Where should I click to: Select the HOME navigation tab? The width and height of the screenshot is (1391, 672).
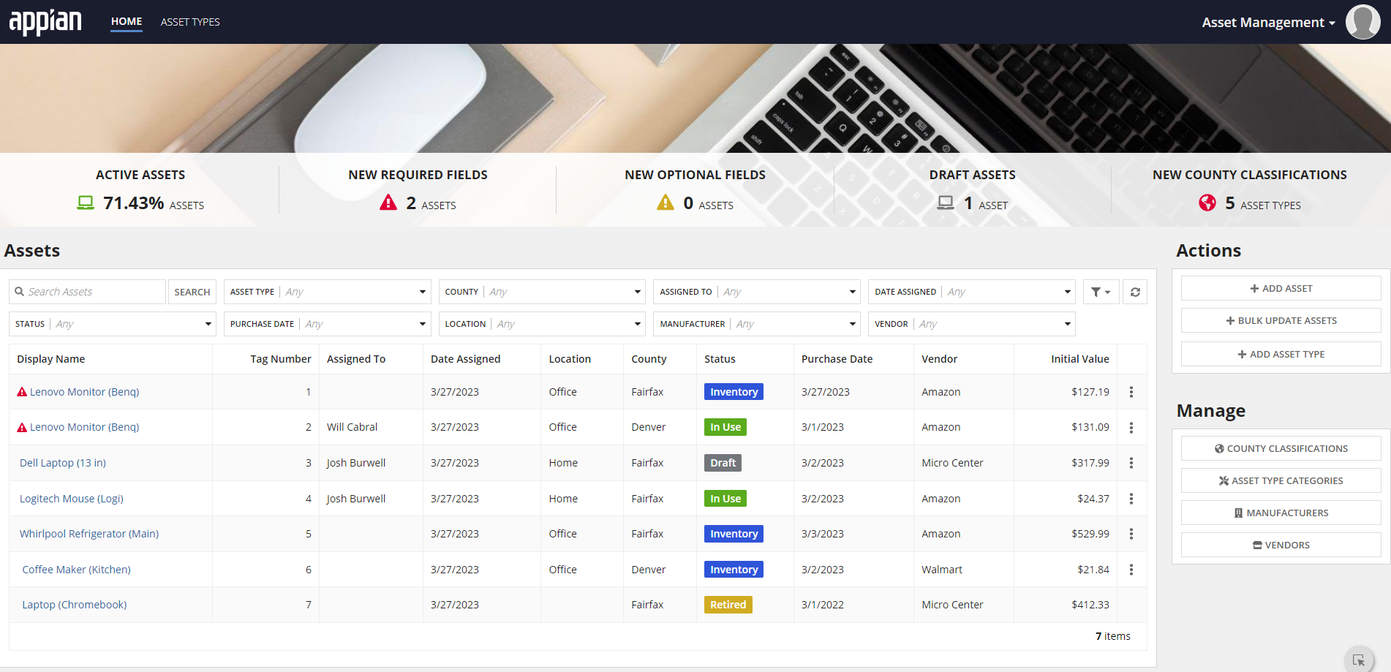[126, 21]
